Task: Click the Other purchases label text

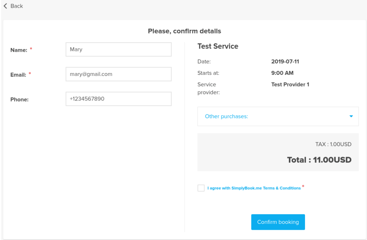Action: pos(226,116)
